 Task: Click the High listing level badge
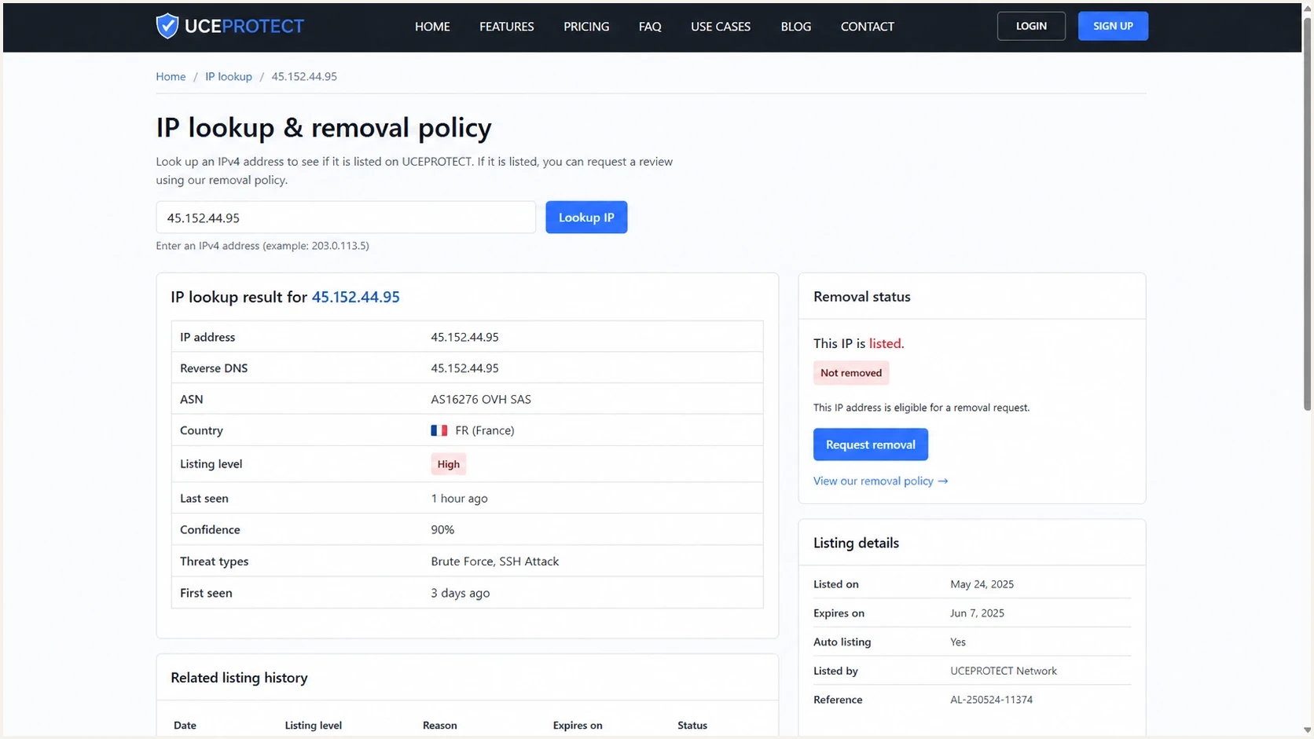pyautogui.click(x=449, y=464)
